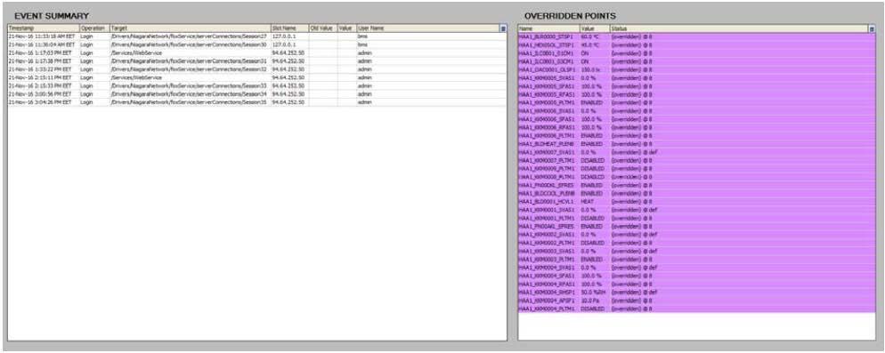Select the point with 10.0 Pa value

pos(697,301)
